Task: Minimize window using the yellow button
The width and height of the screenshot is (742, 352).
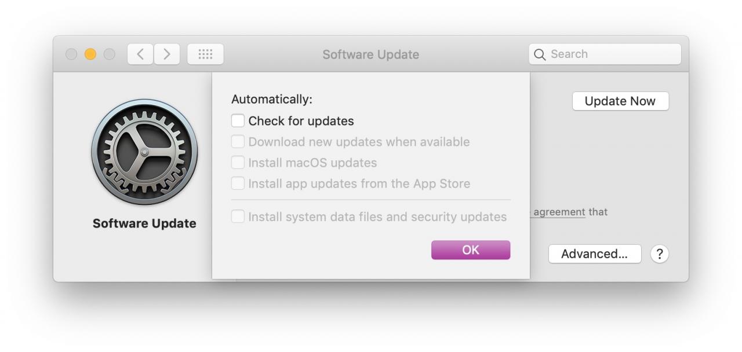Action: coord(90,54)
